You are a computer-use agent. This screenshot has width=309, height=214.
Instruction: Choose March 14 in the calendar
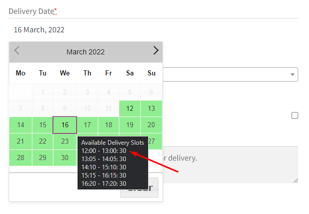(x=21, y=125)
